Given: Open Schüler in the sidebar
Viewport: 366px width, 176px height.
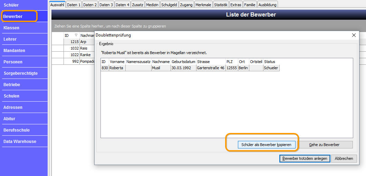Looking at the screenshot, I should point(25,5).
